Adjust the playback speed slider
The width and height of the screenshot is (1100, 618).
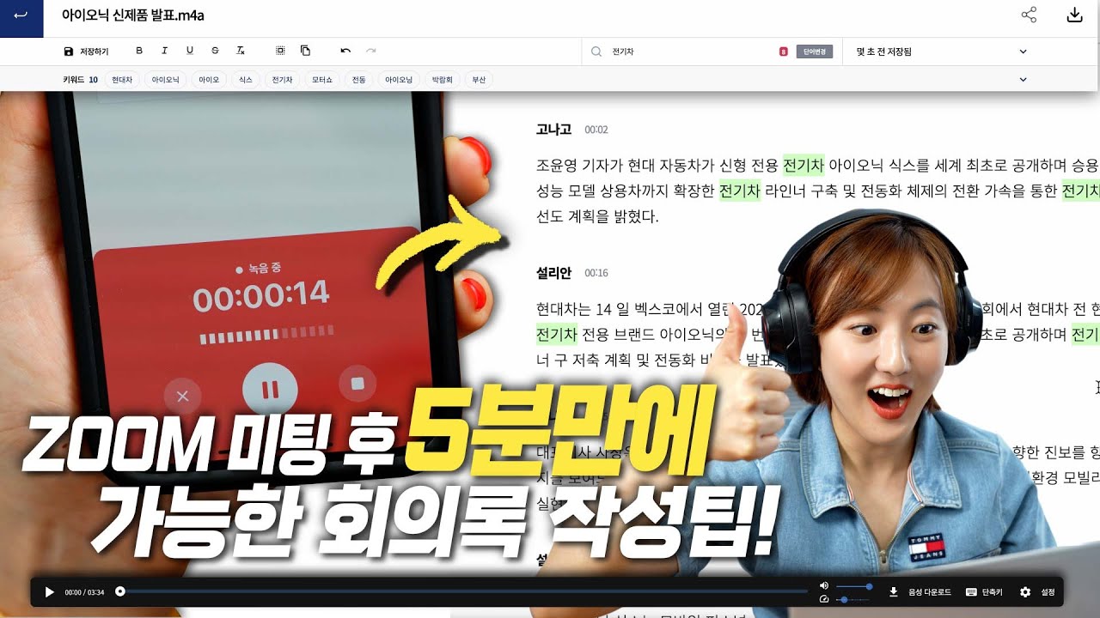[x=852, y=599]
